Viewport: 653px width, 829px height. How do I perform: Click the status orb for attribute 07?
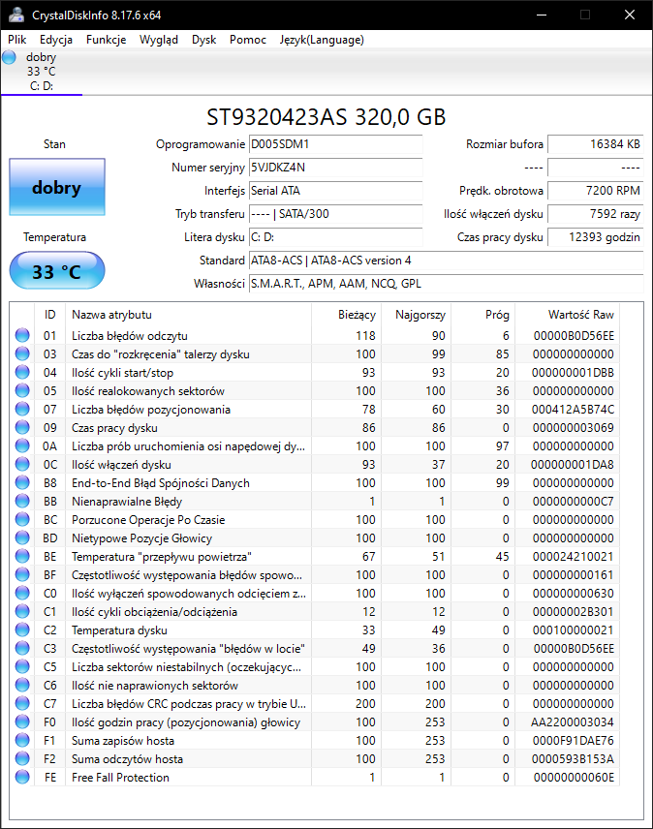(22, 409)
